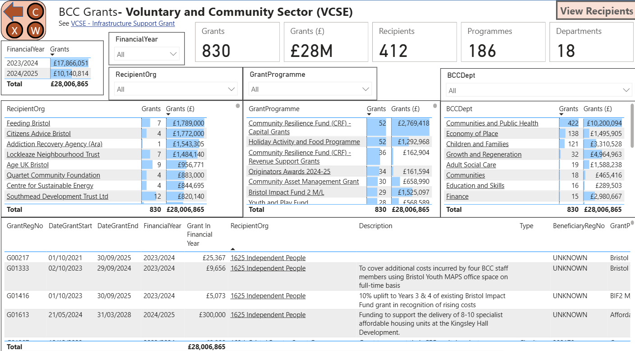This screenshot has height=351, width=635.
Task: Click sort arrow beneath RecipientOrg in details table
Action: coord(233,249)
